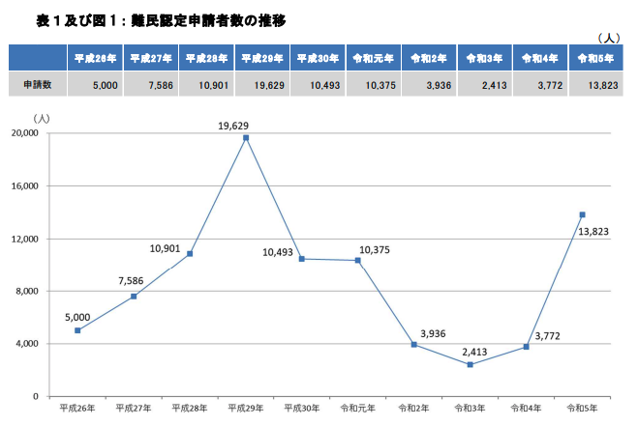Image resolution: width=638 pixels, height=426 pixels.
Task: Select the table cell containing 10,901
Action: coord(204,84)
